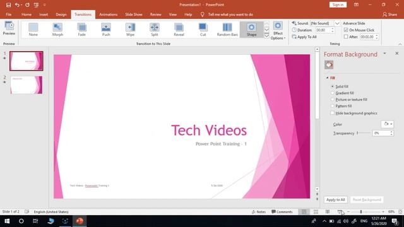Open the Notes pane
The height and width of the screenshot is (227, 404).
[x=258, y=212]
